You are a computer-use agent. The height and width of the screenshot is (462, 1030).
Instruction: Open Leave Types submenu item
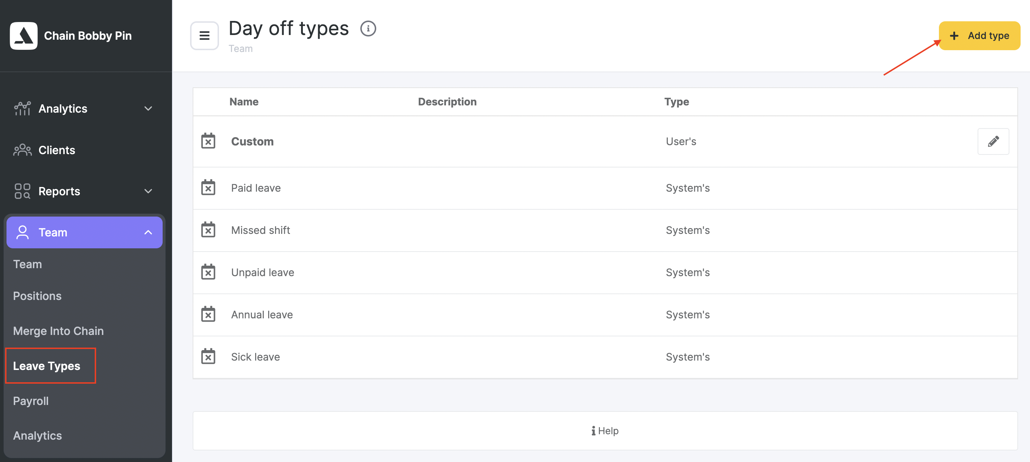point(47,366)
